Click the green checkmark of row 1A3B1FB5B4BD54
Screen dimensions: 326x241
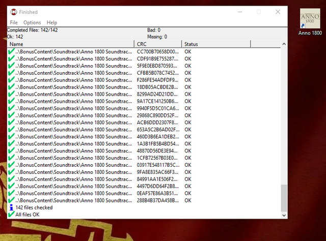click(x=11, y=143)
